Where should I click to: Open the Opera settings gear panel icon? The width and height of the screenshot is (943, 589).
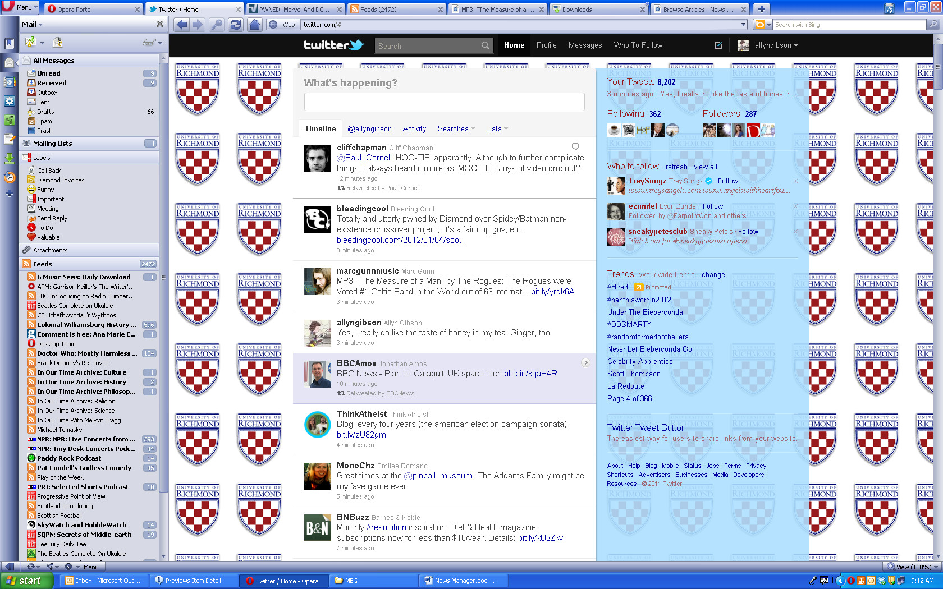point(9,101)
